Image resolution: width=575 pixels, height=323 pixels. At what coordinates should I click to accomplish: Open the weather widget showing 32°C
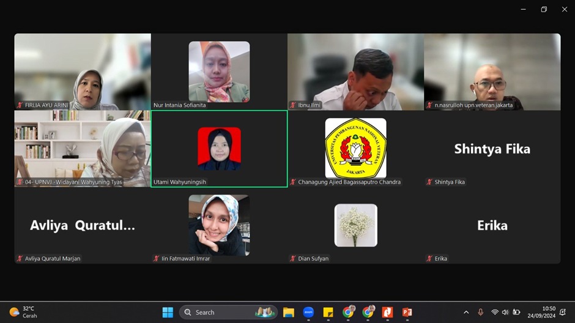pos(23,312)
